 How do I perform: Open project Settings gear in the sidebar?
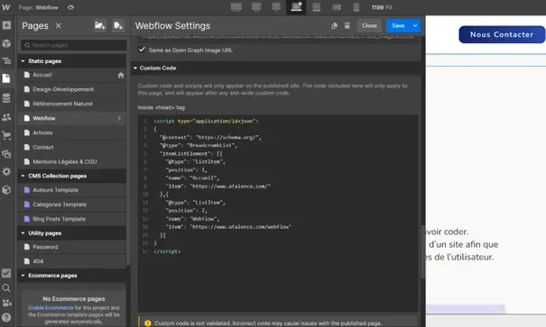[x=6, y=171]
